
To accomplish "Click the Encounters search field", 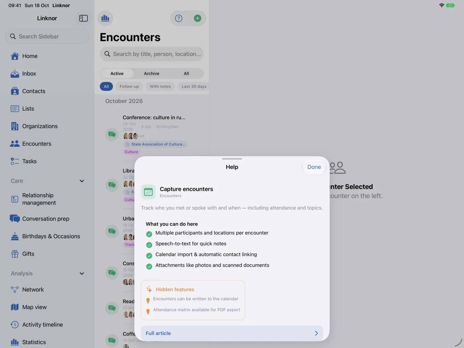I will (x=152, y=54).
